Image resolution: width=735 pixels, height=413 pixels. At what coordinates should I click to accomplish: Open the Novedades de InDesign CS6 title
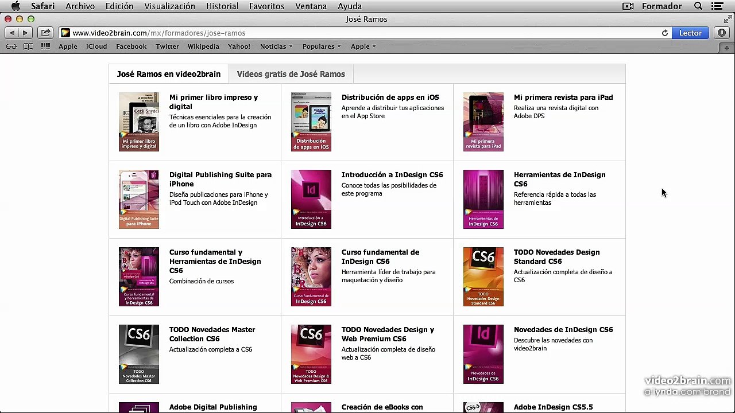pos(563,330)
